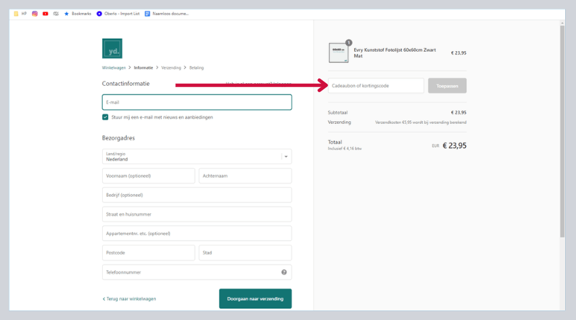Viewport: 576px width, 320px height.
Task: Focus the Telefoonnummer field
Action: coord(197,272)
